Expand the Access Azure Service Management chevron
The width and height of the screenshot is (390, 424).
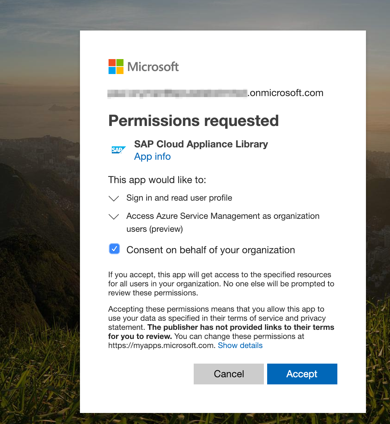point(114,217)
